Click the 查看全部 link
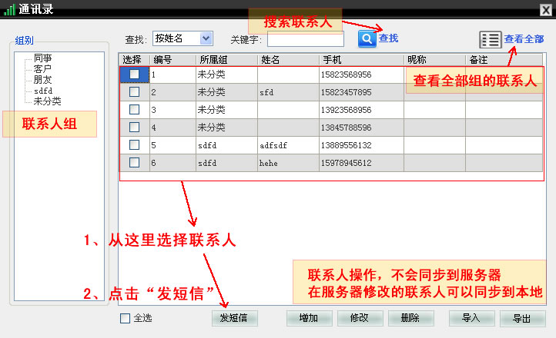 tap(524, 38)
